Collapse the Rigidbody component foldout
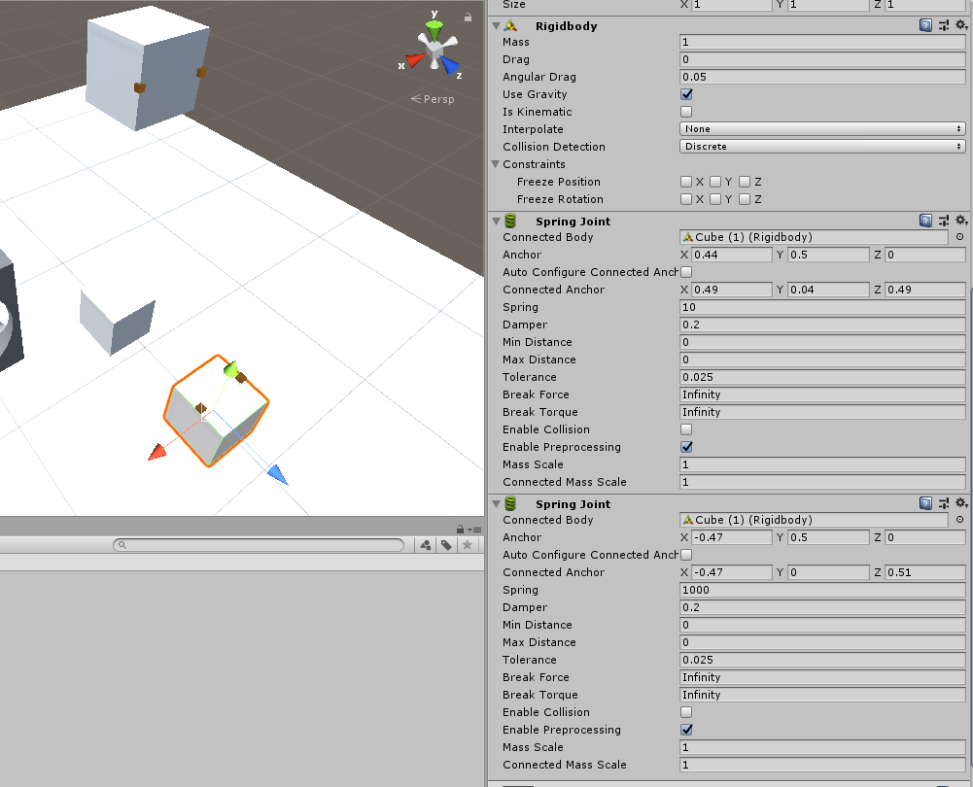This screenshot has width=973, height=787. click(x=496, y=26)
